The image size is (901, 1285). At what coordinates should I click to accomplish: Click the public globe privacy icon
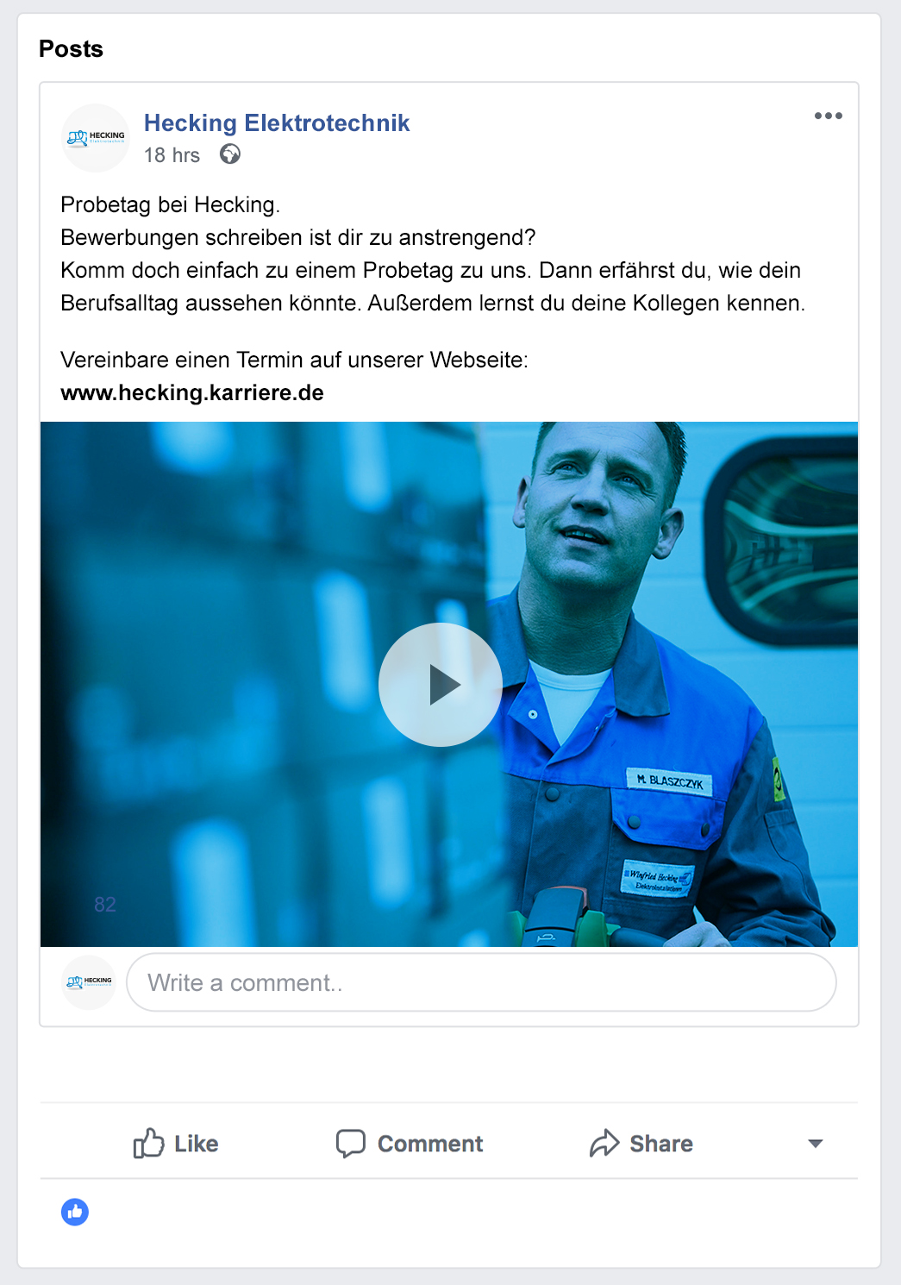230,154
